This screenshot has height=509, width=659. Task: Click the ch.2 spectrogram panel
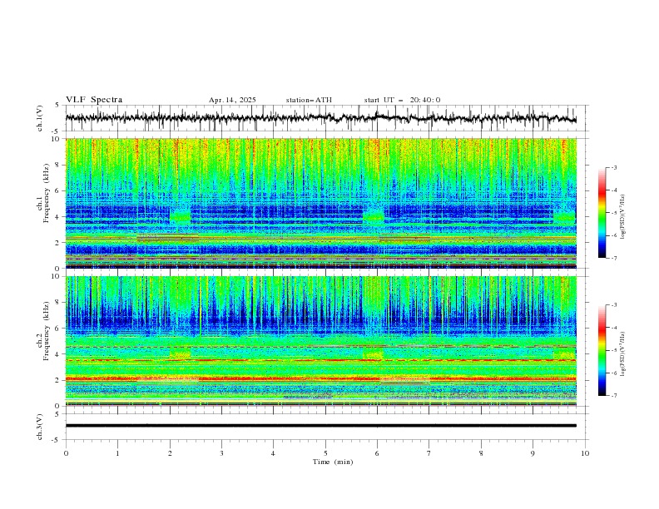tap(321, 341)
